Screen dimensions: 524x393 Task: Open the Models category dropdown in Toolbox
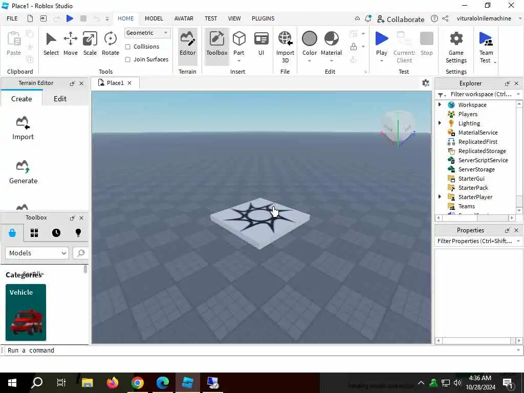click(x=37, y=253)
